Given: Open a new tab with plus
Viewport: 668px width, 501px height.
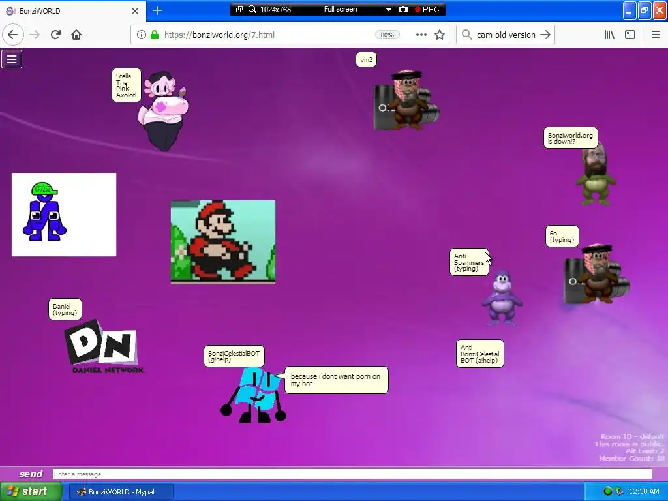Looking at the screenshot, I should (x=157, y=10).
